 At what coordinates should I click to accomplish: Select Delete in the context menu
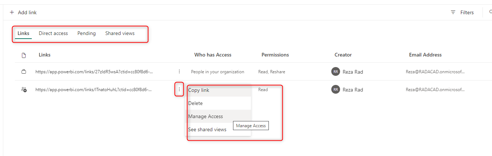195,104
